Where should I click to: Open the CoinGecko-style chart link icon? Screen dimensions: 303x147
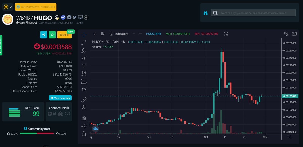(57, 18)
